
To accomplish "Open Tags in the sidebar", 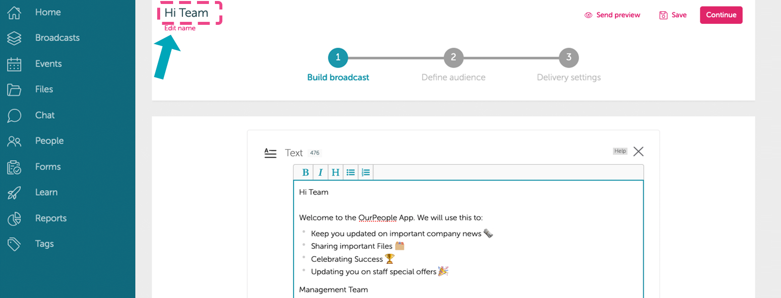I will (x=44, y=244).
